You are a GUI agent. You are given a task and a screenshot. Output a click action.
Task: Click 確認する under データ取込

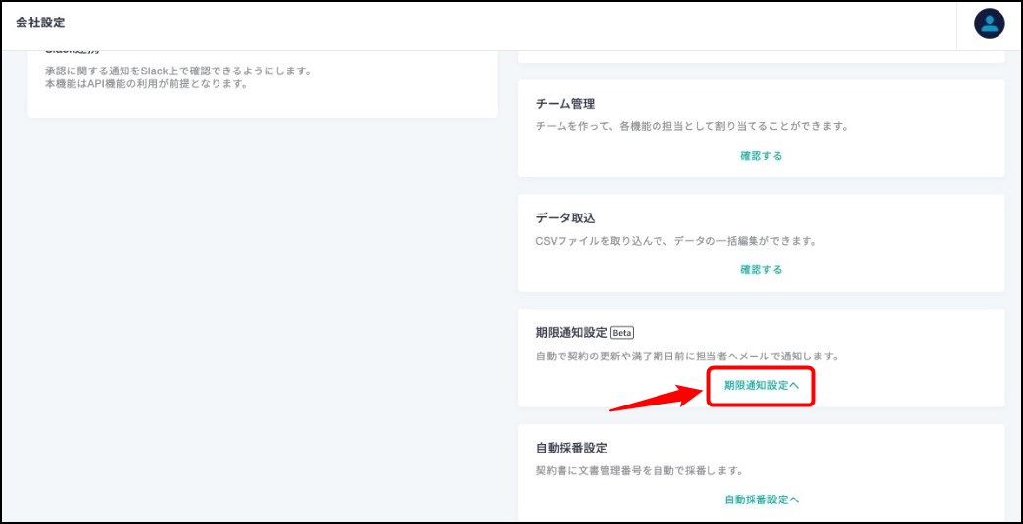pyautogui.click(x=761, y=270)
